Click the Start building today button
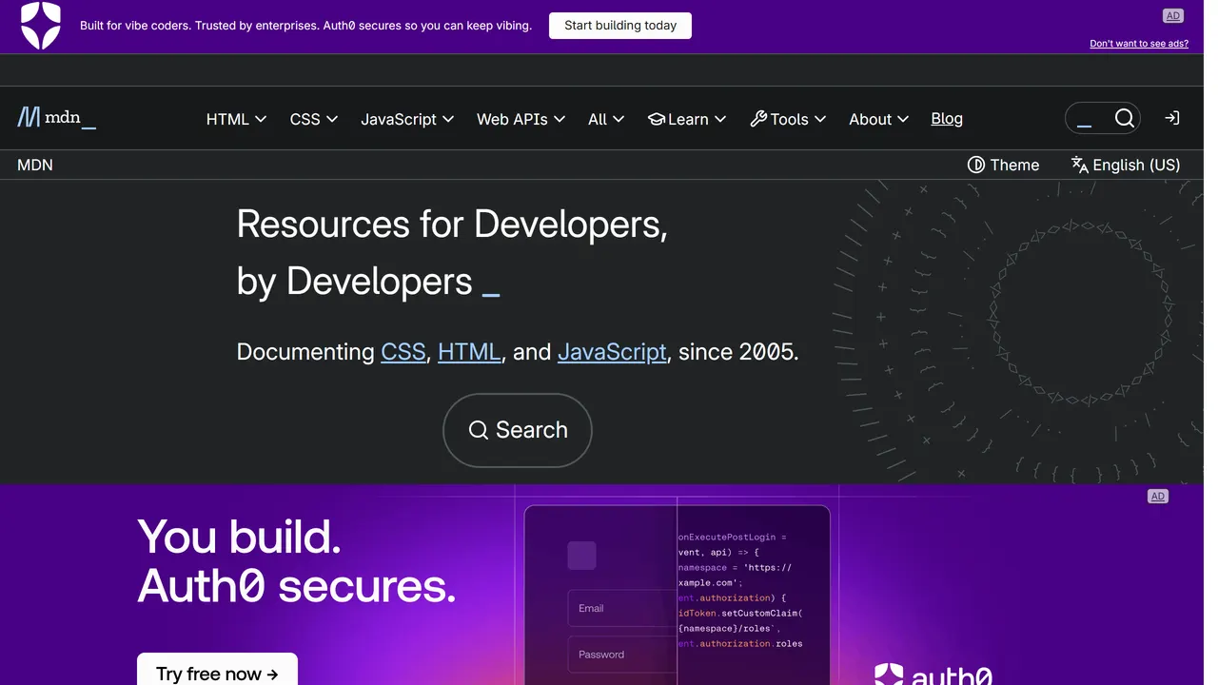Image resolution: width=1218 pixels, height=685 pixels. (x=620, y=26)
